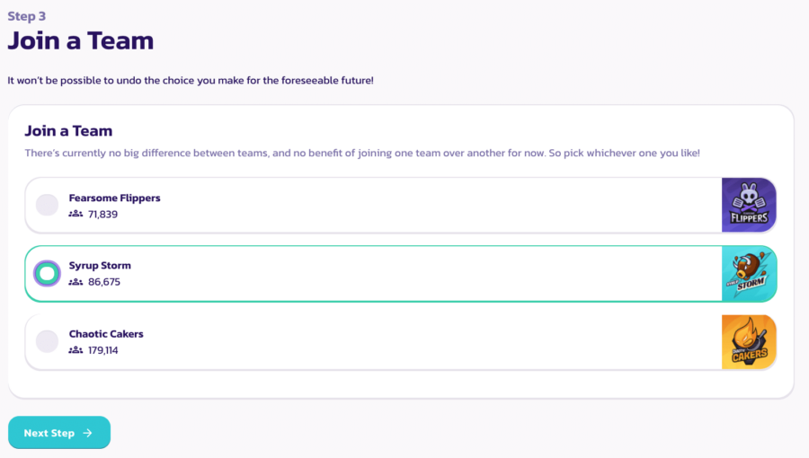Click the Fearsome Flippers team name
Viewport: 809px width, 458px height.
(x=114, y=198)
